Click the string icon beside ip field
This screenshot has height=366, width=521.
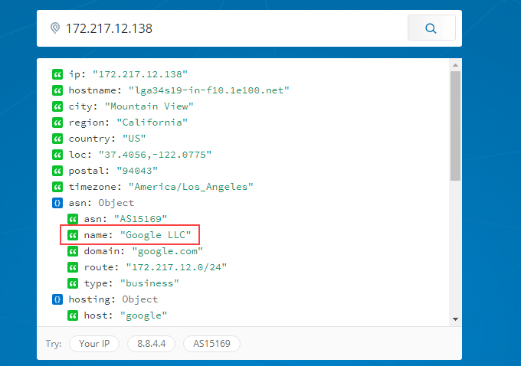coord(57,74)
